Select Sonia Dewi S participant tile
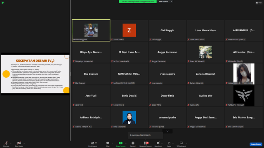 (129, 96)
